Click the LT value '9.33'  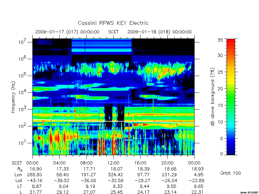pyautogui.click(x=118, y=186)
